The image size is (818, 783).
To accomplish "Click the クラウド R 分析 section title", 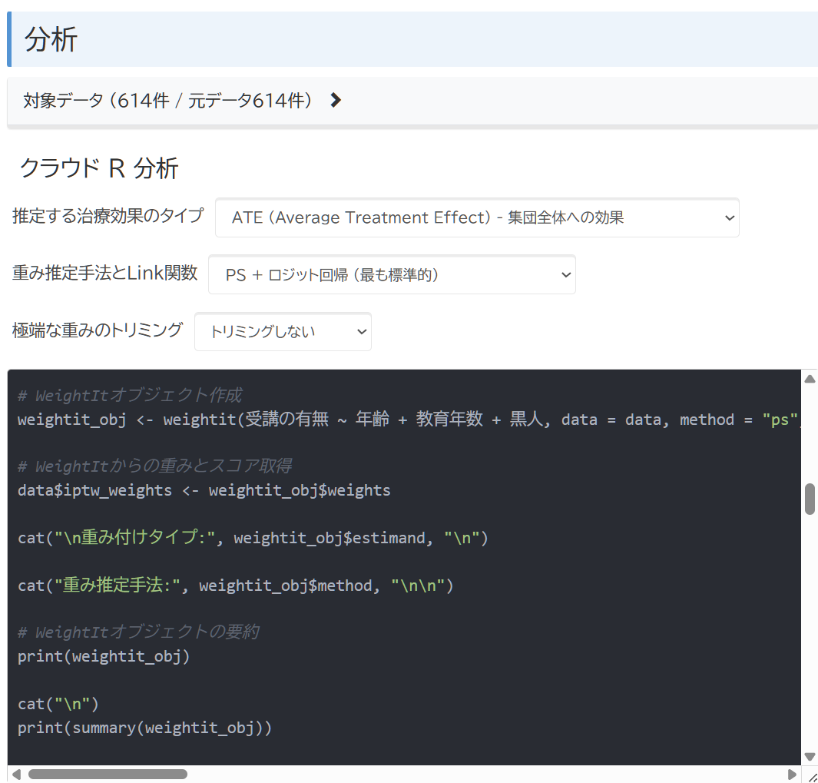I will coord(99,168).
